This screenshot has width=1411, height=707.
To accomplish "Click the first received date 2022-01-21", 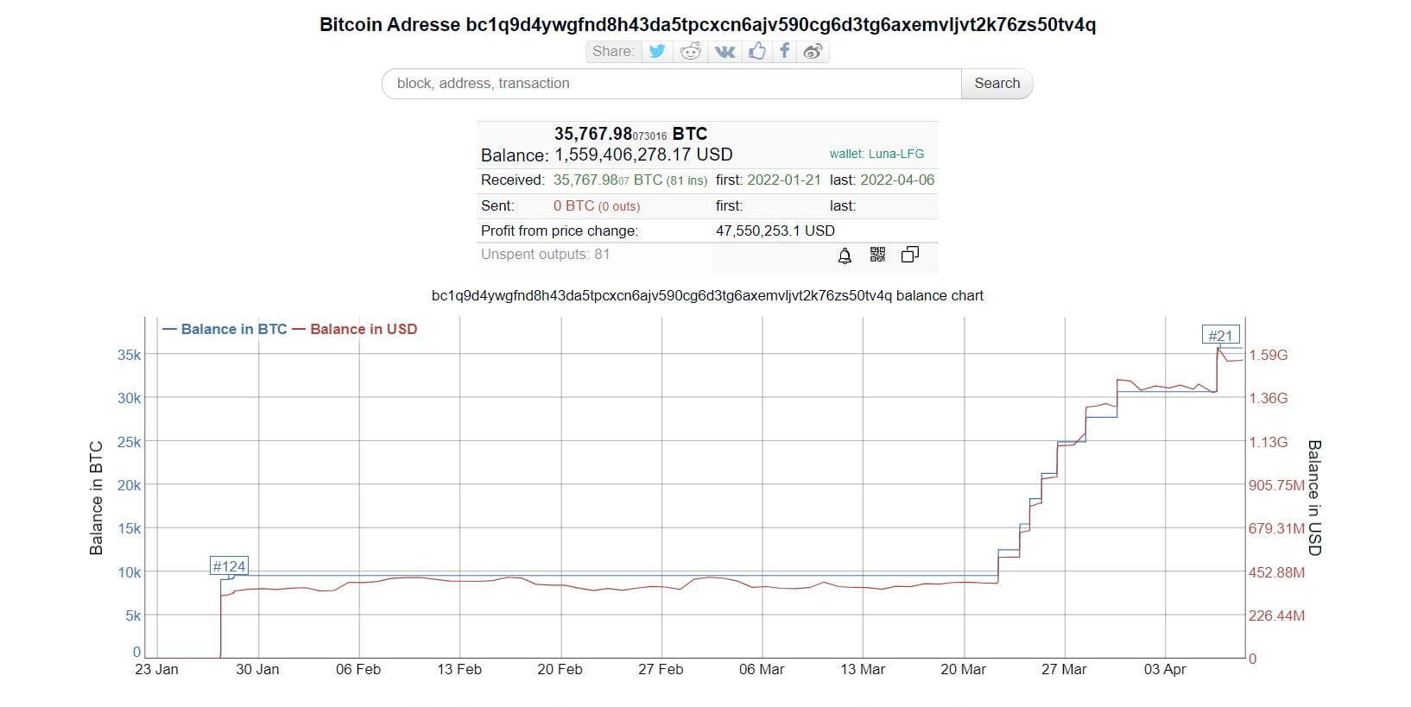I will pos(784,180).
